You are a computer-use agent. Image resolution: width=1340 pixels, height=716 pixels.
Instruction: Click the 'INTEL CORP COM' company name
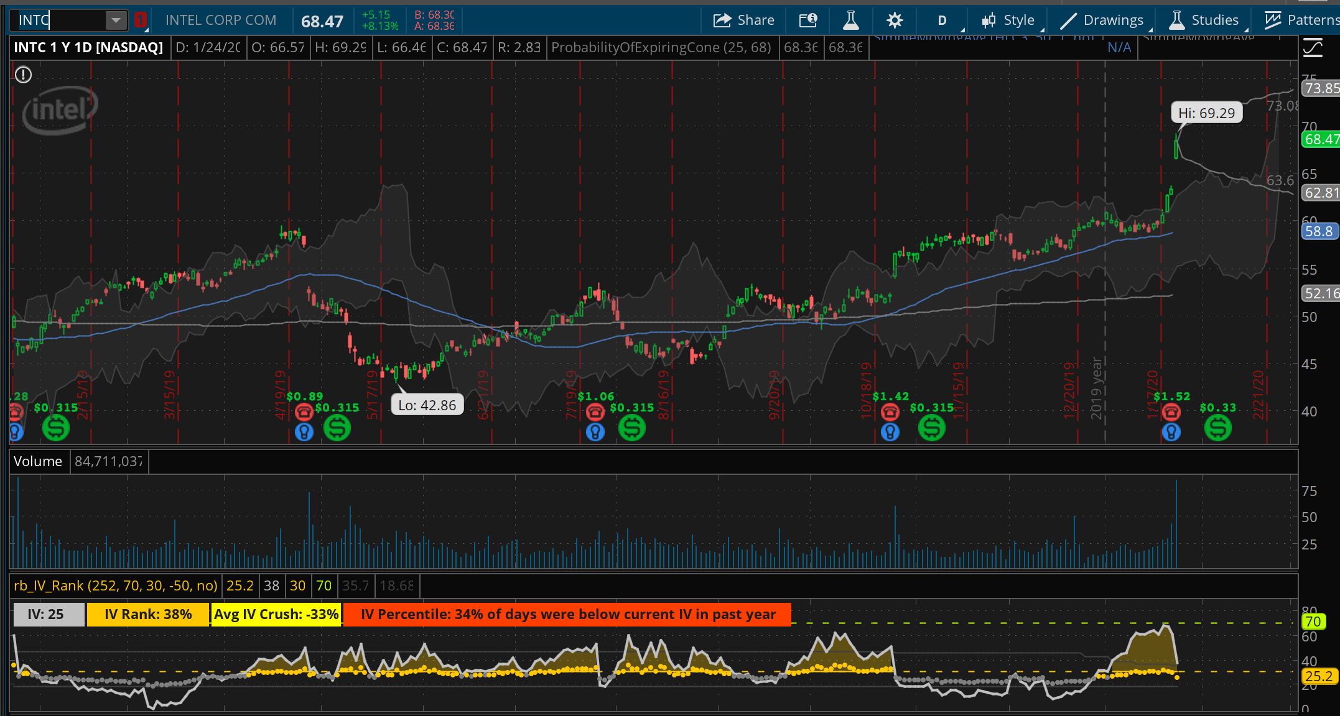[221, 21]
